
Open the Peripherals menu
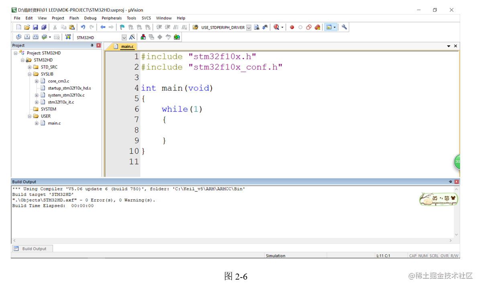coord(112,18)
